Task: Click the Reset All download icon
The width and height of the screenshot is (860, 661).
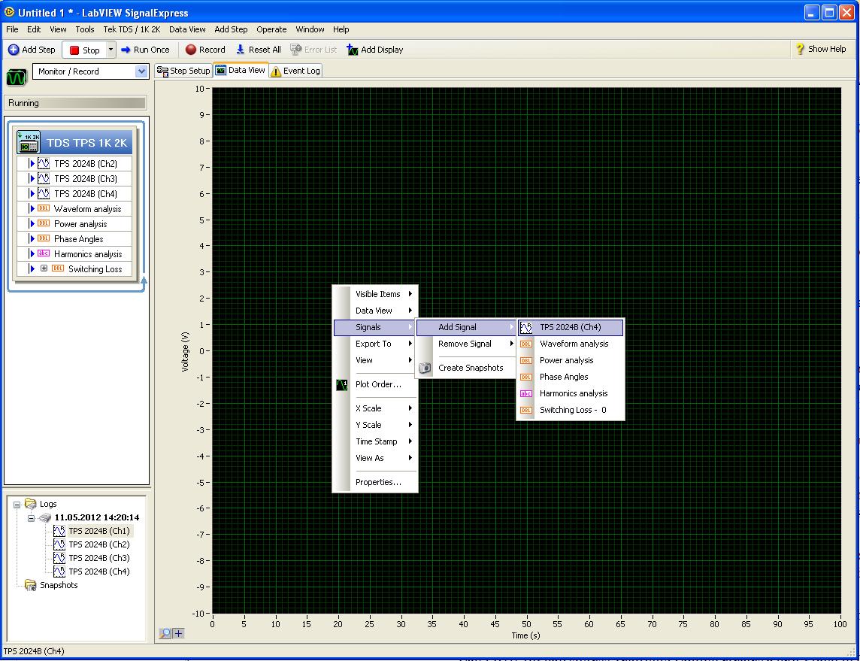Action: [241, 50]
